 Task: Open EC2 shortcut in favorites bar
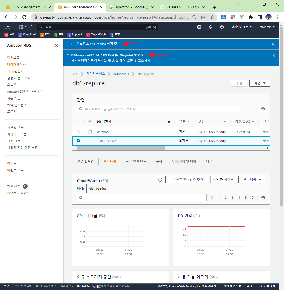pos(45,35)
